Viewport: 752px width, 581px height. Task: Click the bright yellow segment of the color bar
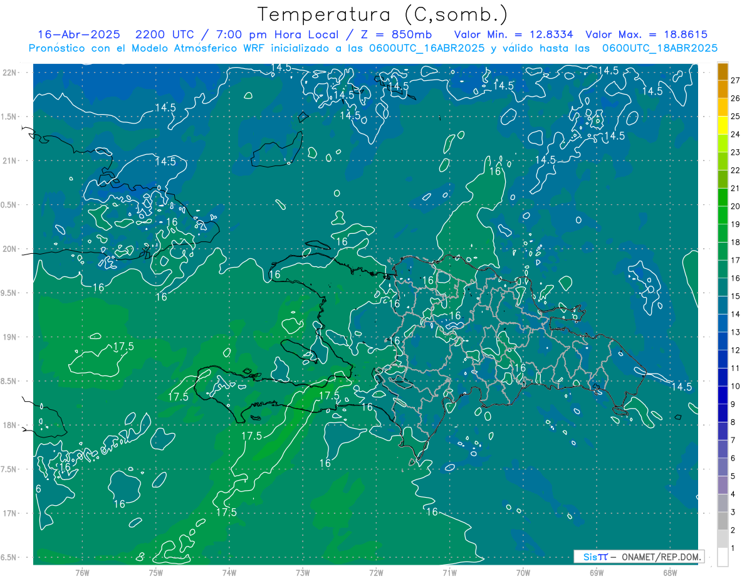pyautogui.click(x=723, y=125)
